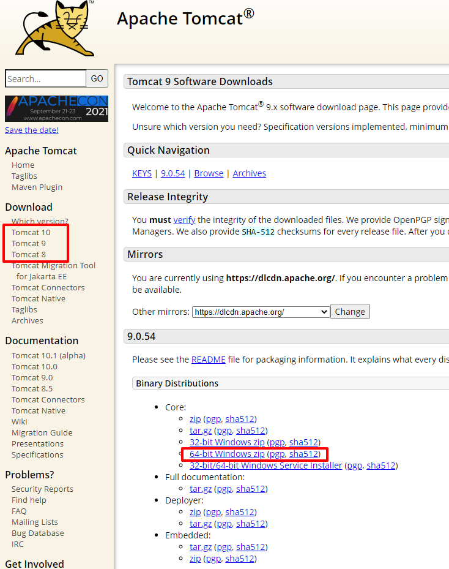The height and width of the screenshot is (569, 449).
Task: Download Deployer zip file
Action: point(195,512)
